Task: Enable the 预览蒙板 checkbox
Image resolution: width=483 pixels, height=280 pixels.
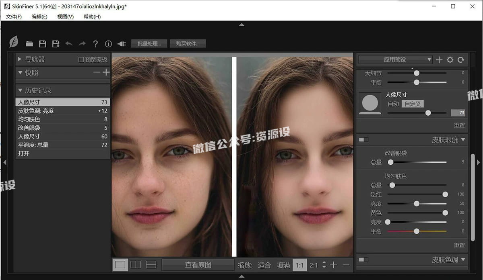Action: pyautogui.click(x=81, y=59)
